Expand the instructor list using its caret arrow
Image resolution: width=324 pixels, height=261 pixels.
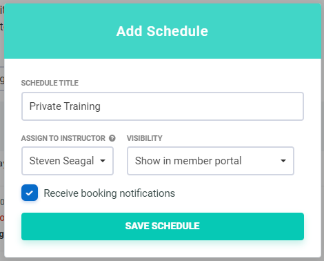[103, 161]
